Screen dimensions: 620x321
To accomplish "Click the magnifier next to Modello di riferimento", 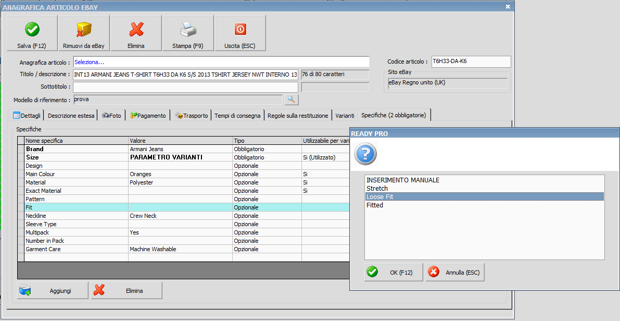I will 292,100.
